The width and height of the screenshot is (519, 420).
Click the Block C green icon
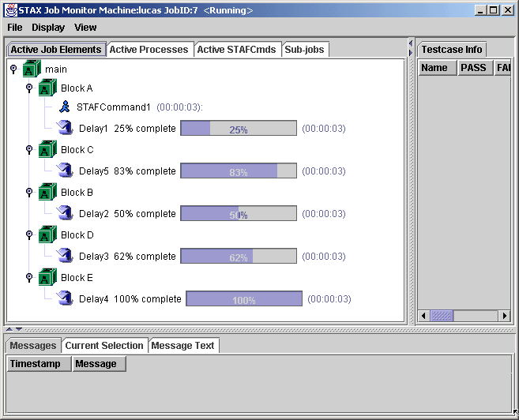47,149
